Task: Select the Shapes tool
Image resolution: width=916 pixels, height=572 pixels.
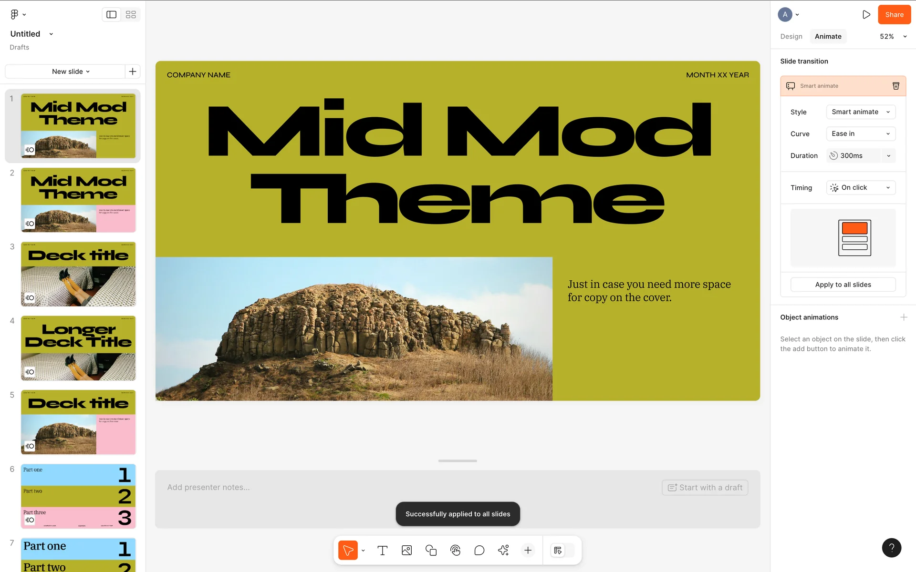Action: (x=431, y=551)
